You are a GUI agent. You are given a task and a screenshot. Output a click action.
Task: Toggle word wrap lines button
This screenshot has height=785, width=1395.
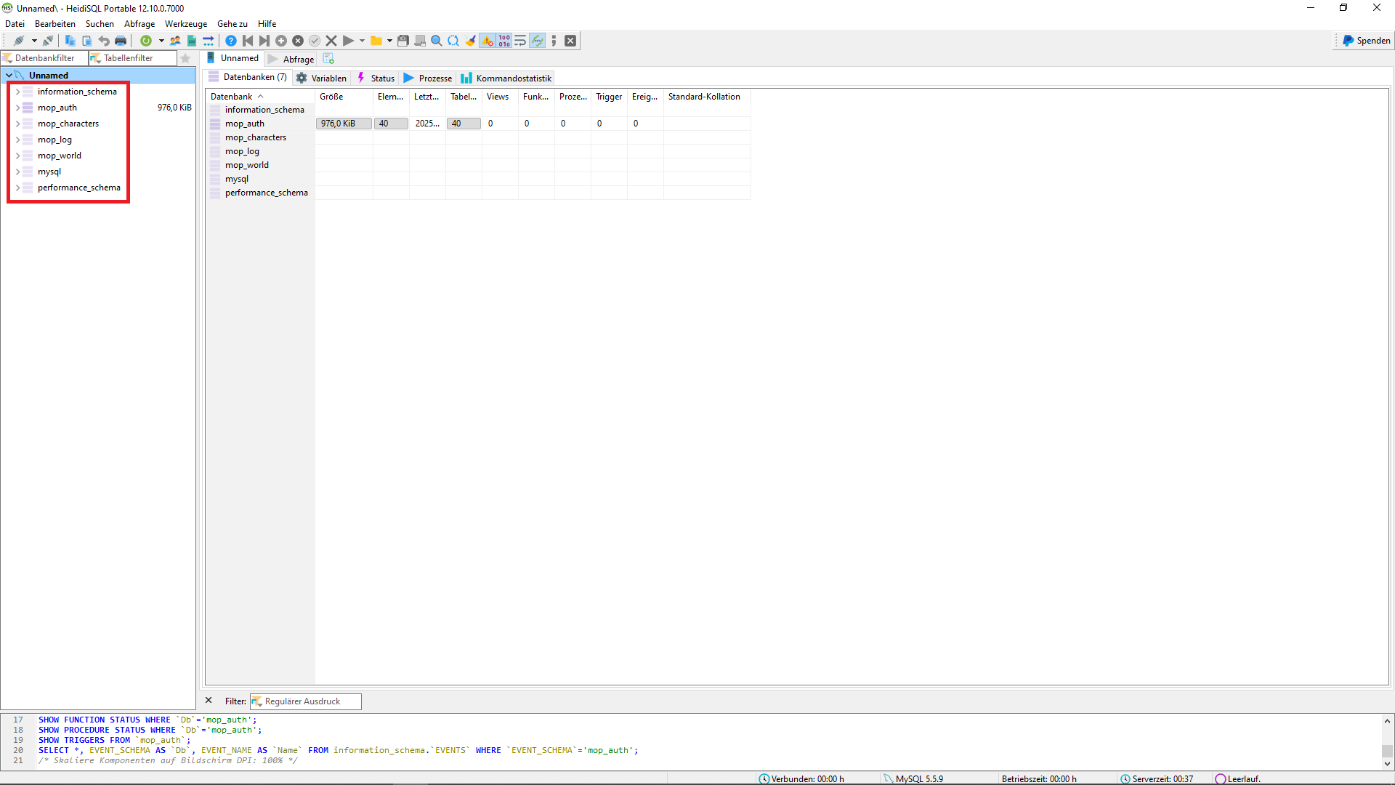(520, 41)
